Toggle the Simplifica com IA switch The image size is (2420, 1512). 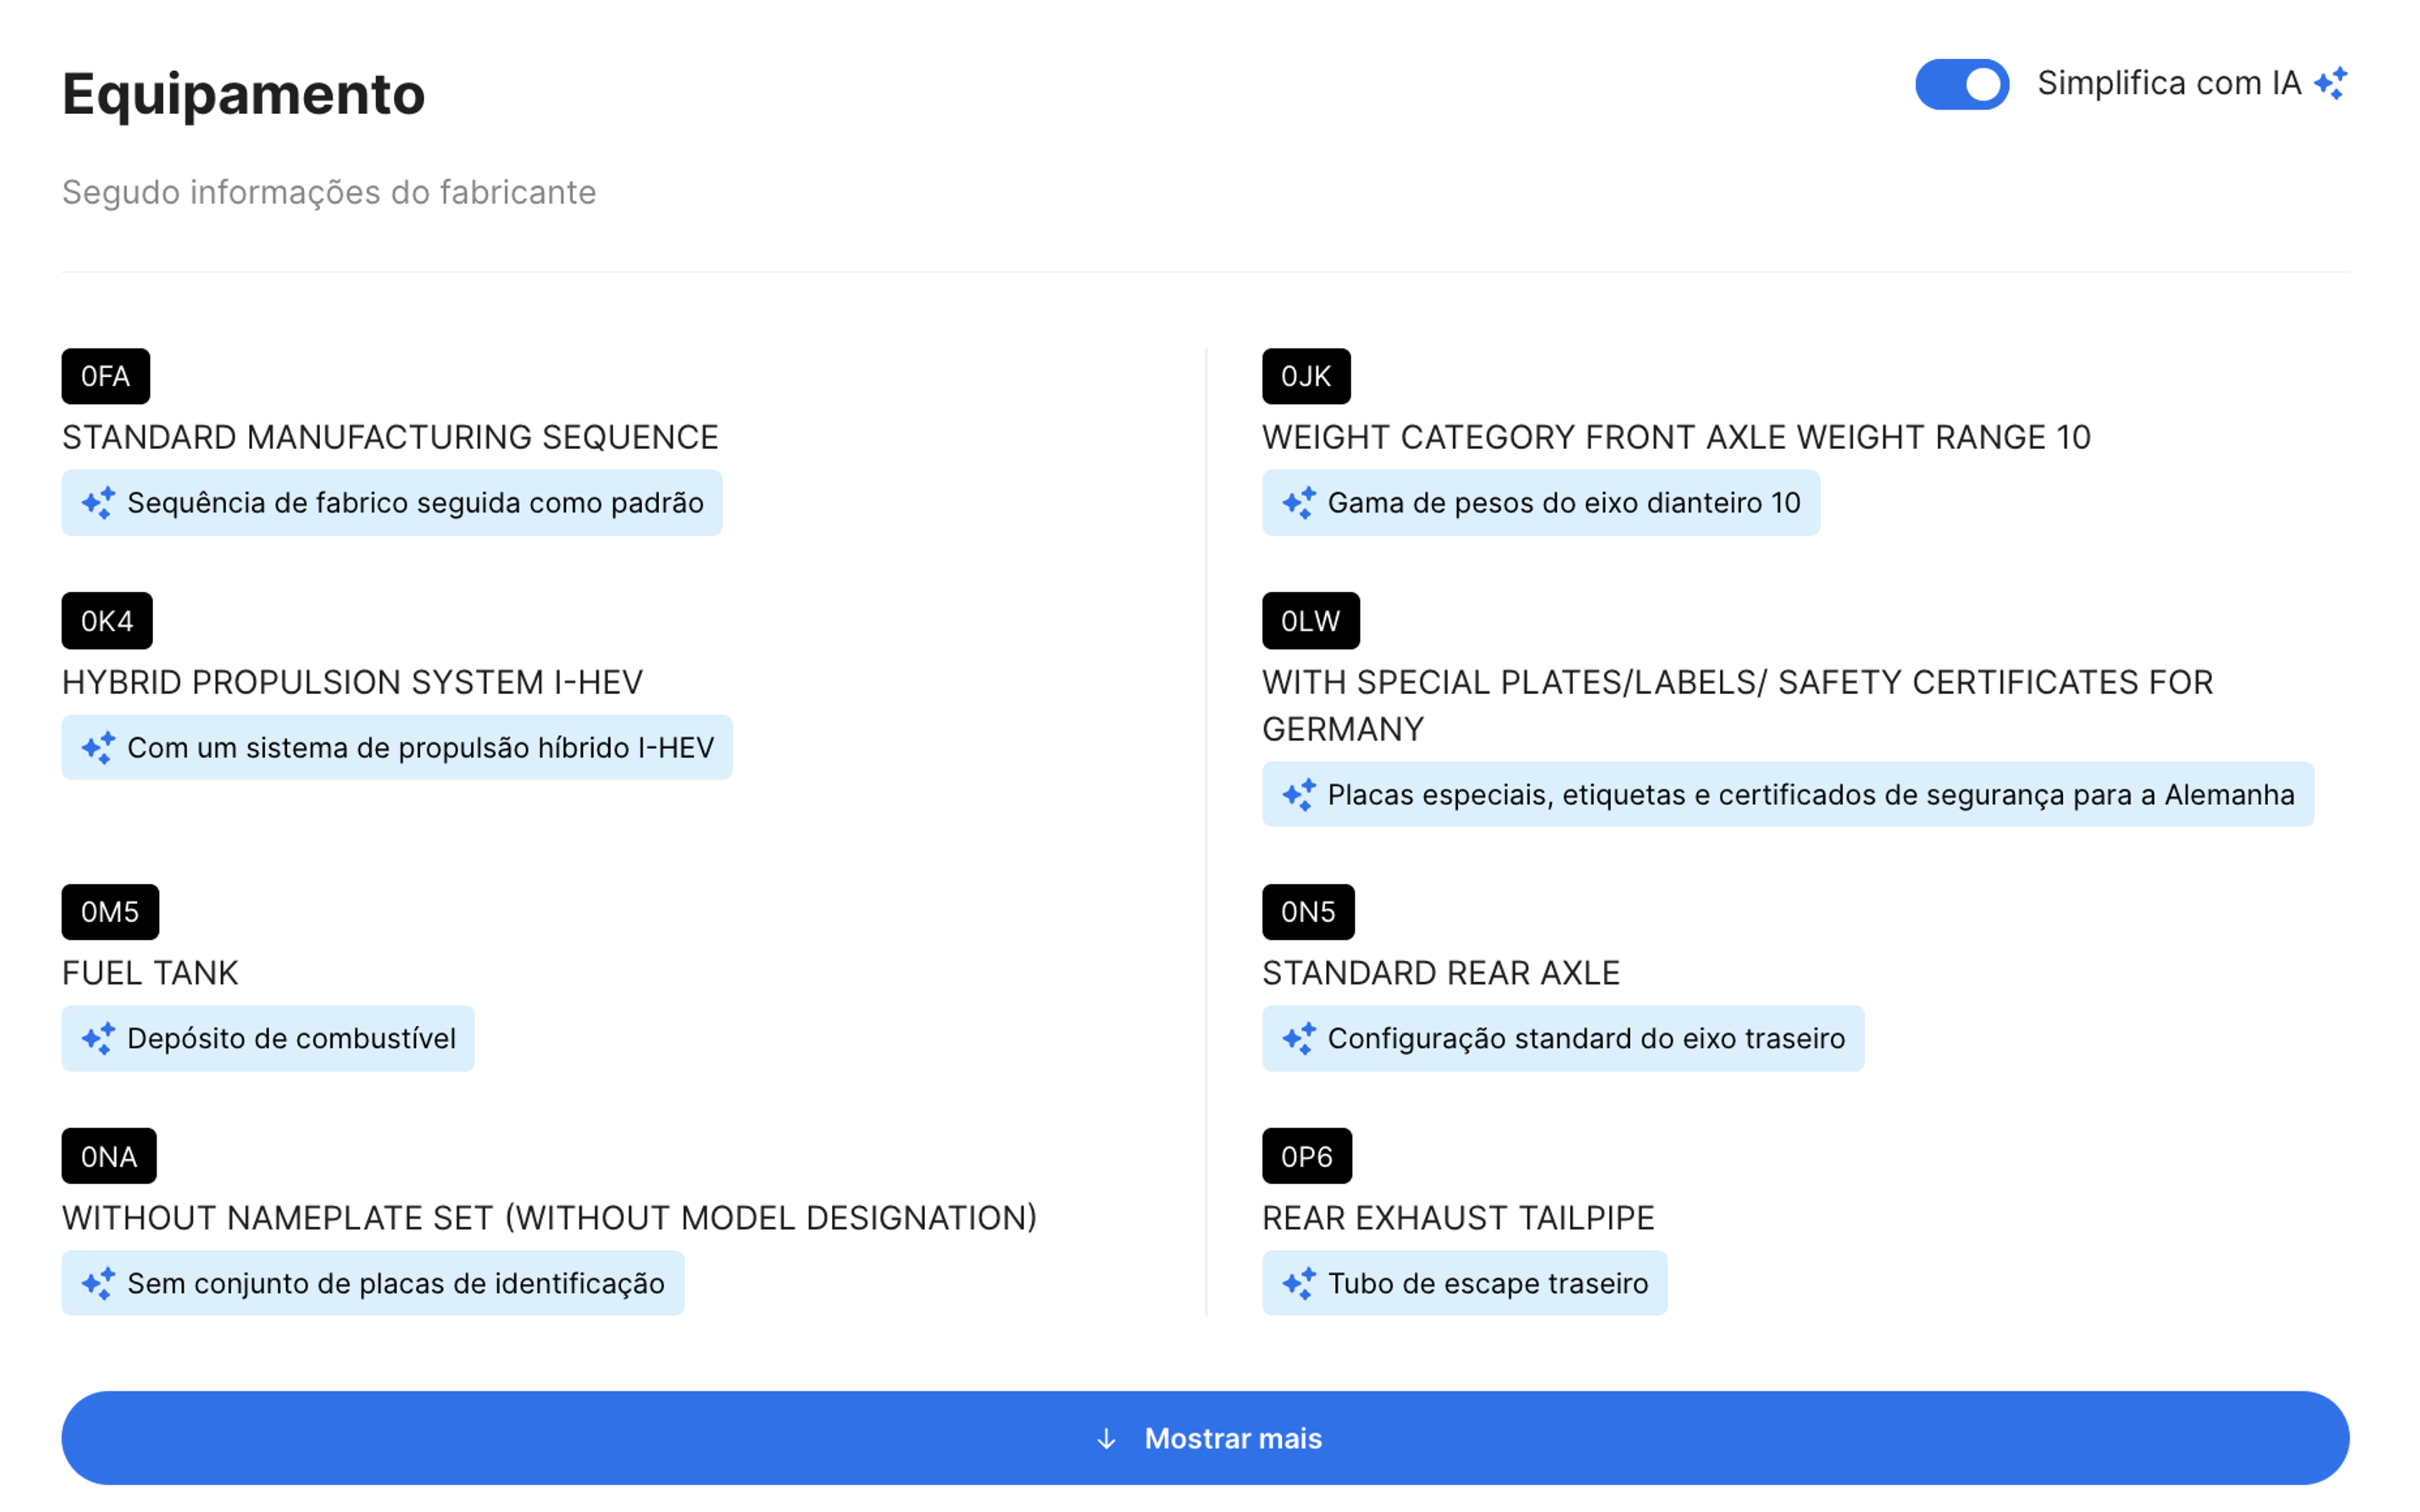[1961, 84]
